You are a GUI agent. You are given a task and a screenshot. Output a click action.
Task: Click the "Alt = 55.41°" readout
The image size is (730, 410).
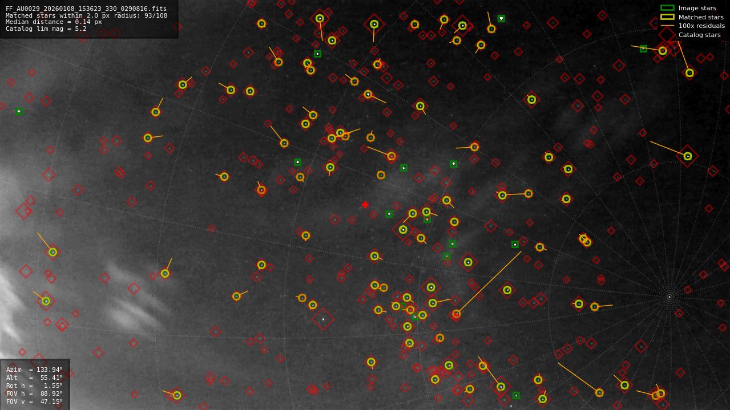click(34, 377)
